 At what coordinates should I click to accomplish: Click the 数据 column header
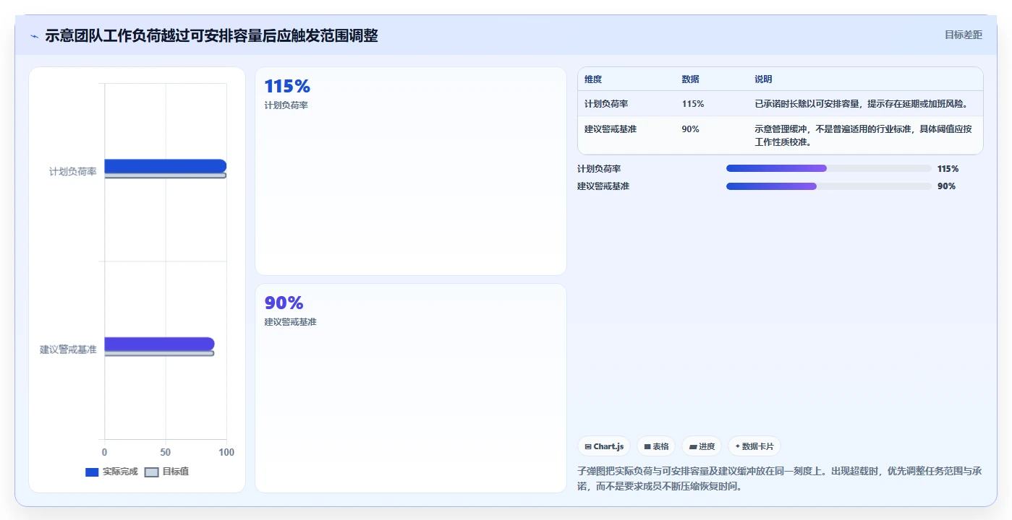click(x=690, y=79)
